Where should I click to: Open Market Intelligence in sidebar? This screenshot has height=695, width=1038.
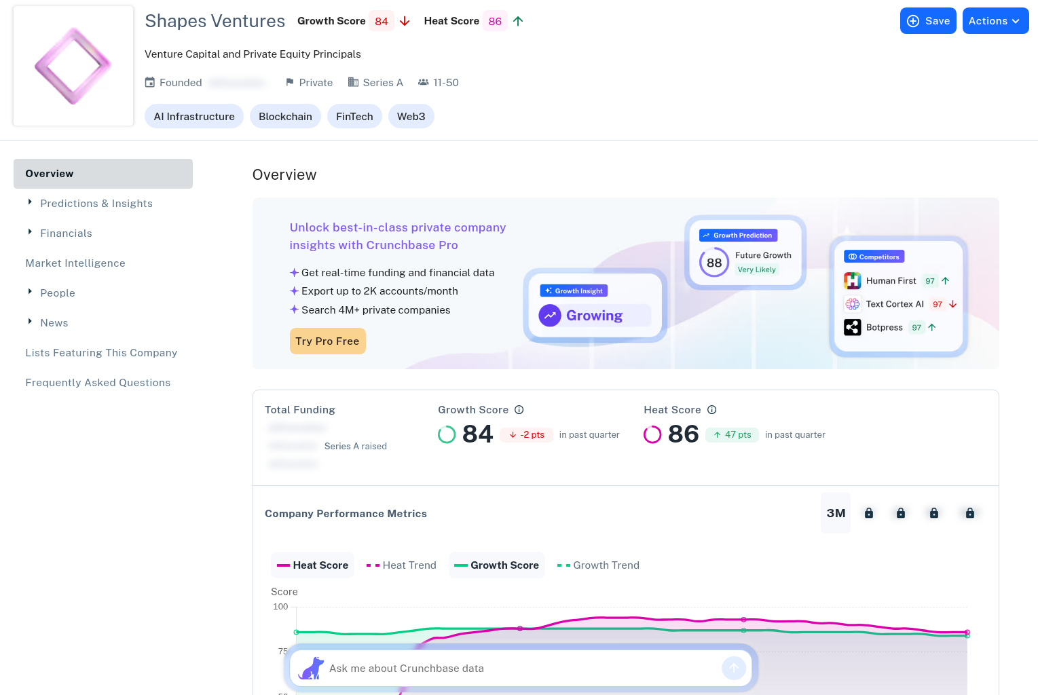75,263
